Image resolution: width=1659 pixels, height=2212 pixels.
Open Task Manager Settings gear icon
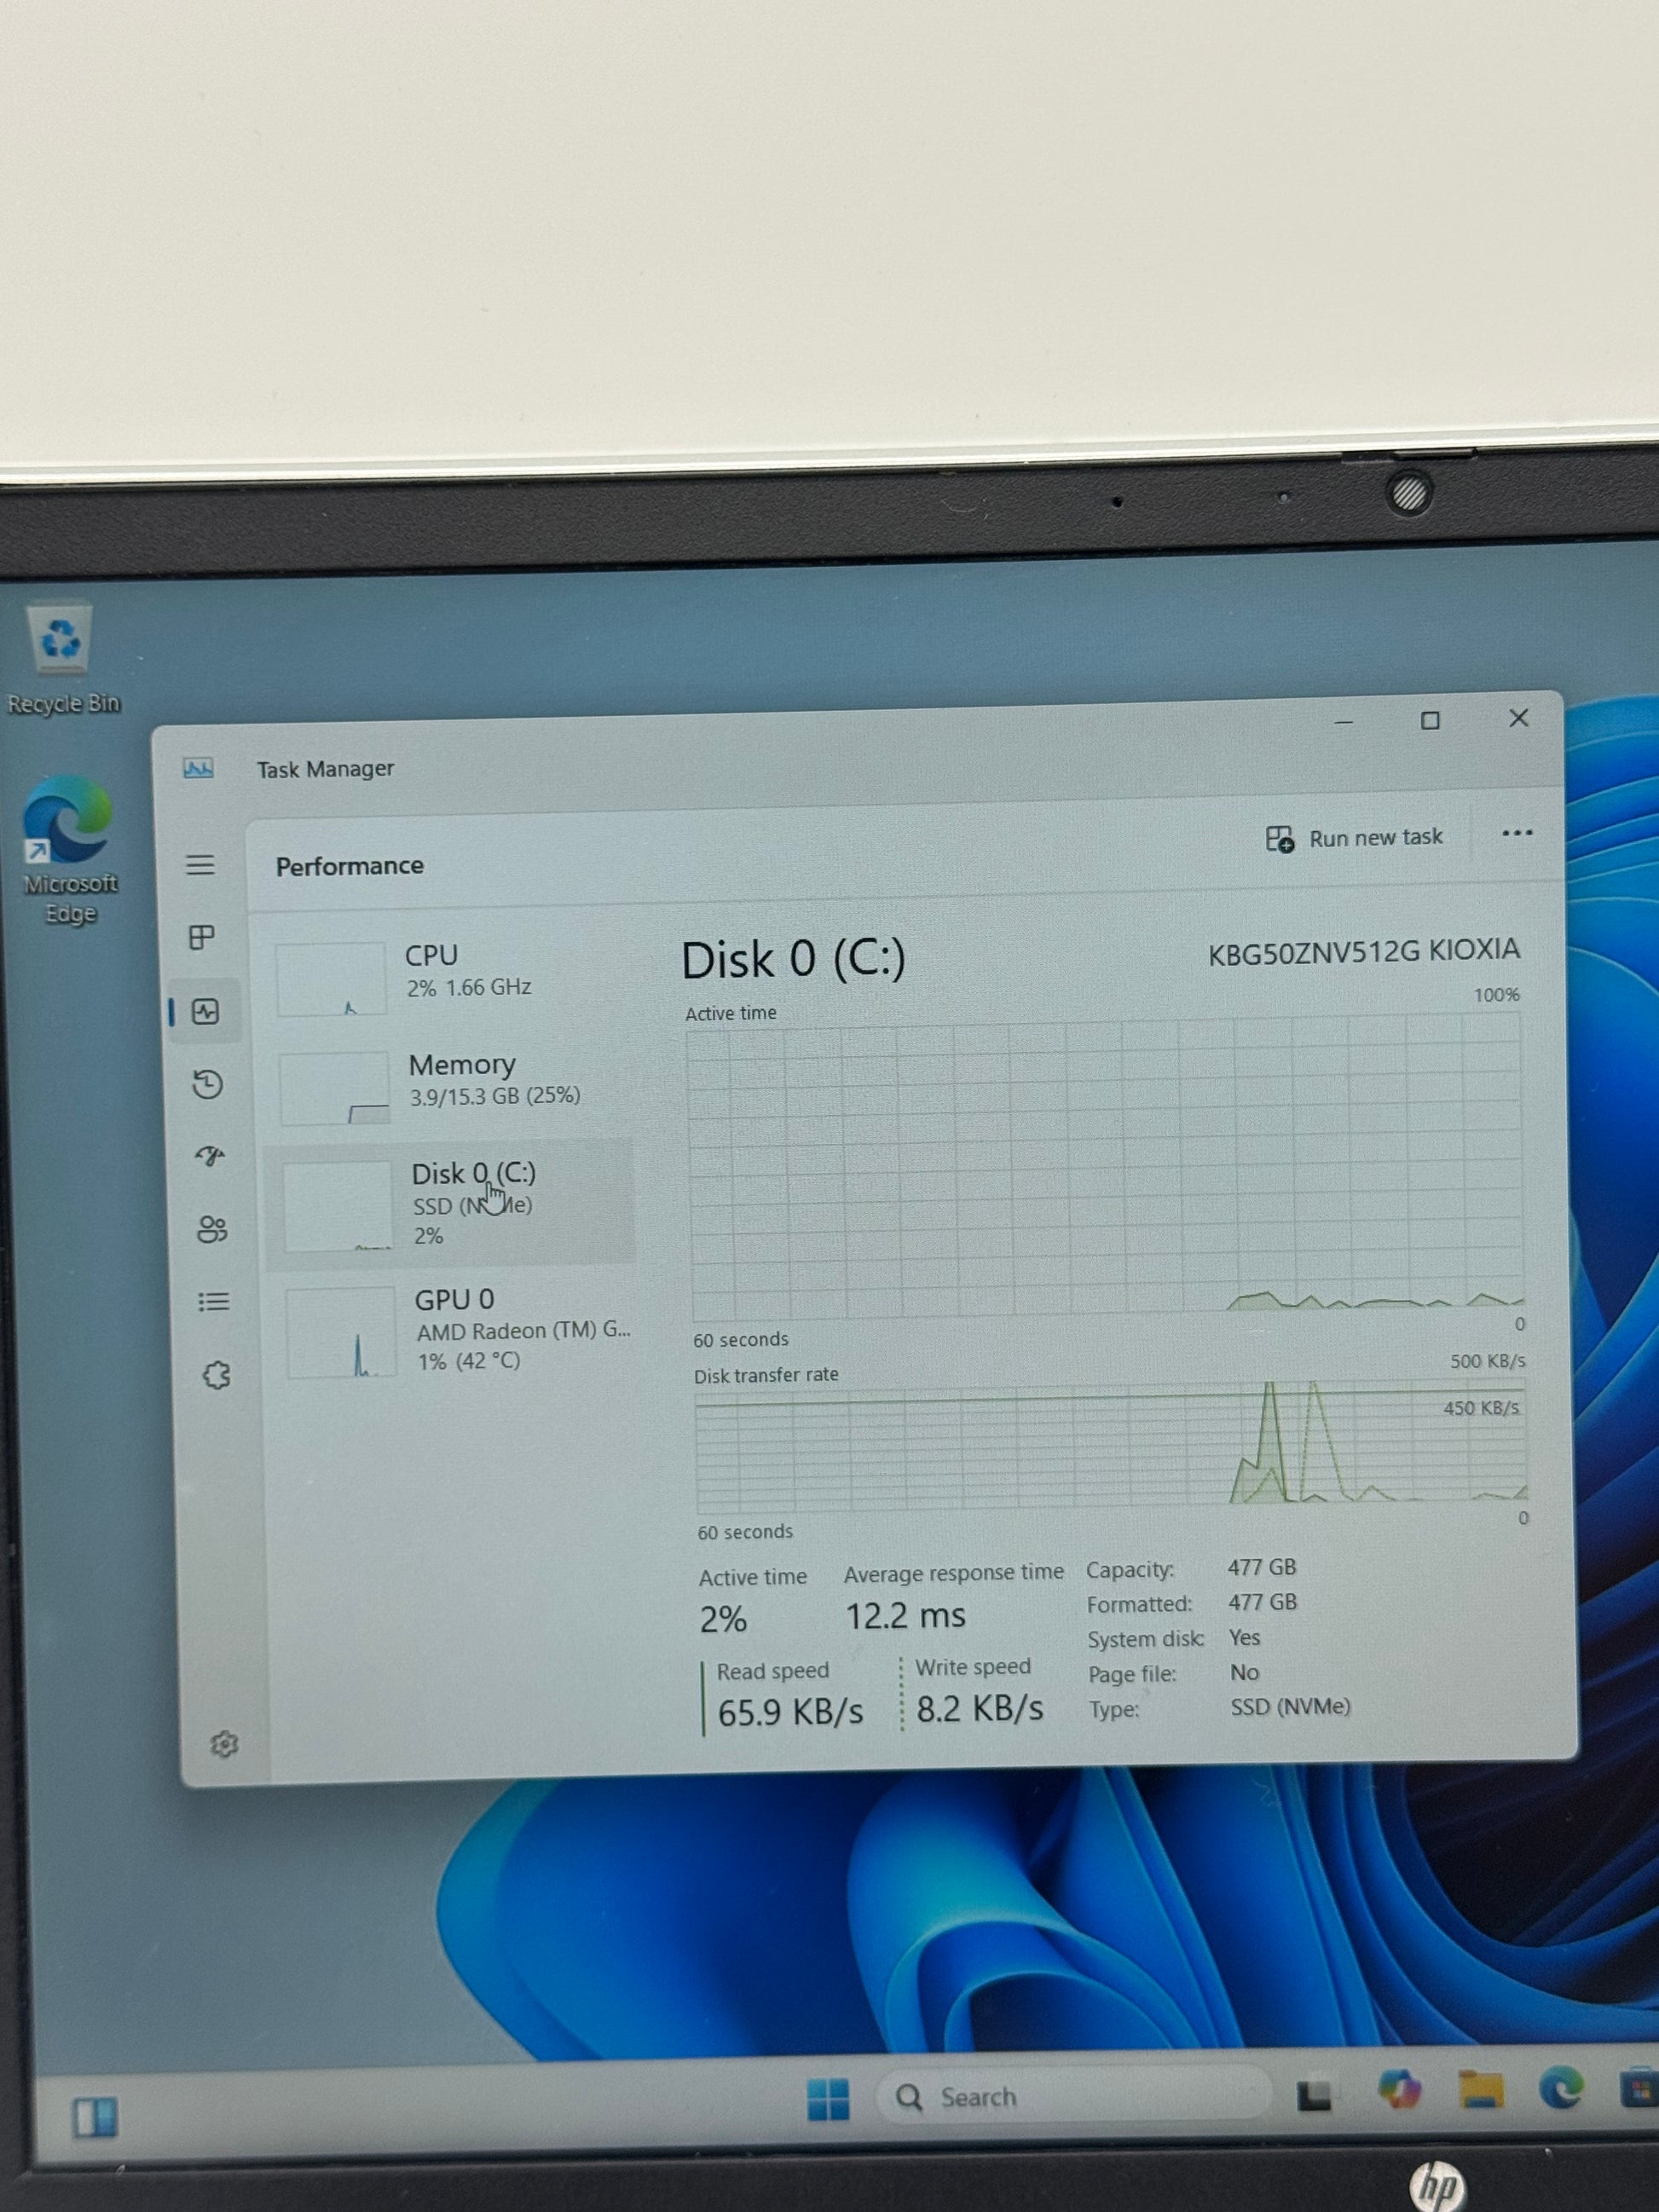[x=224, y=1744]
